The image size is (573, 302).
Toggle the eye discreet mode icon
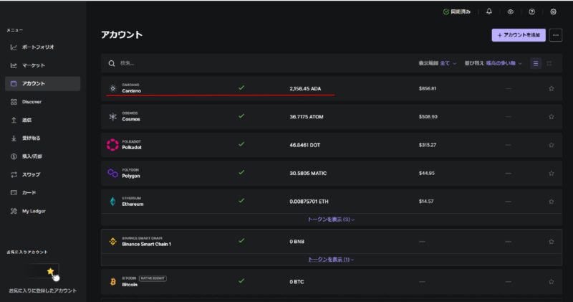point(511,11)
